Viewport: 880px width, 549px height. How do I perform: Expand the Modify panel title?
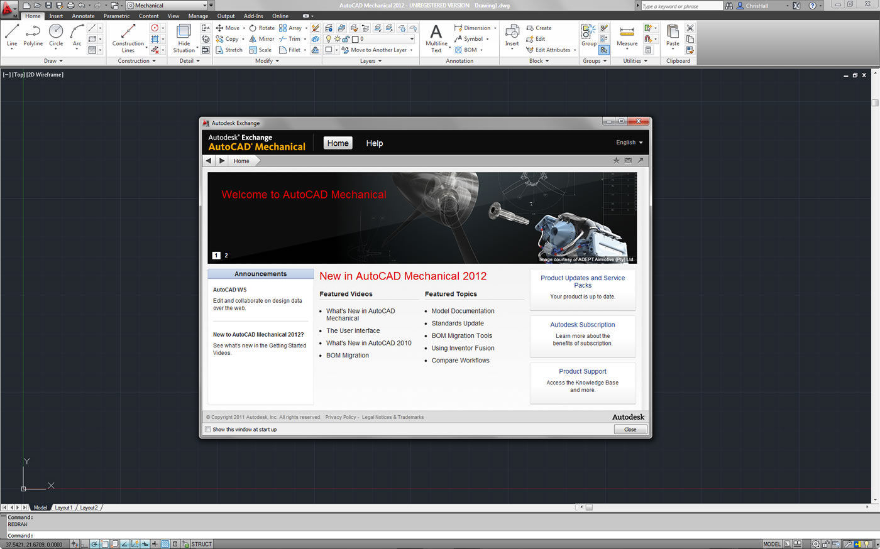267,61
